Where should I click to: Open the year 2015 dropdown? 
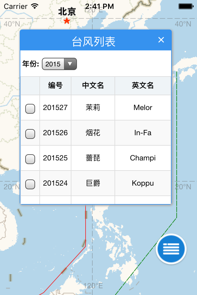click(59, 64)
